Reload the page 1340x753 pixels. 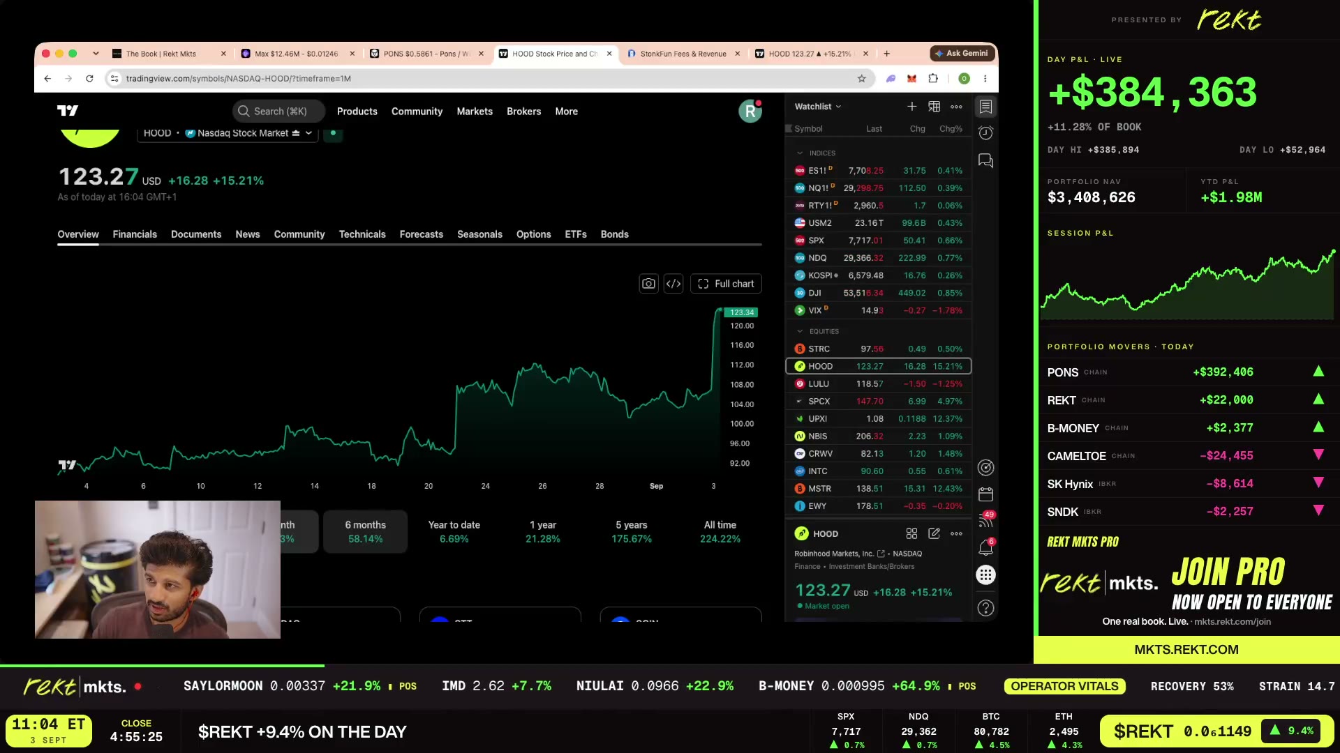tap(89, 79)
